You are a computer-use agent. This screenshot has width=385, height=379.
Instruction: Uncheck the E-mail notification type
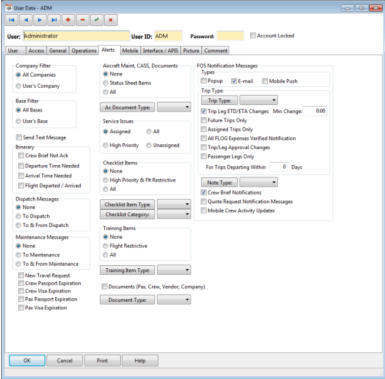click(234, 81)
